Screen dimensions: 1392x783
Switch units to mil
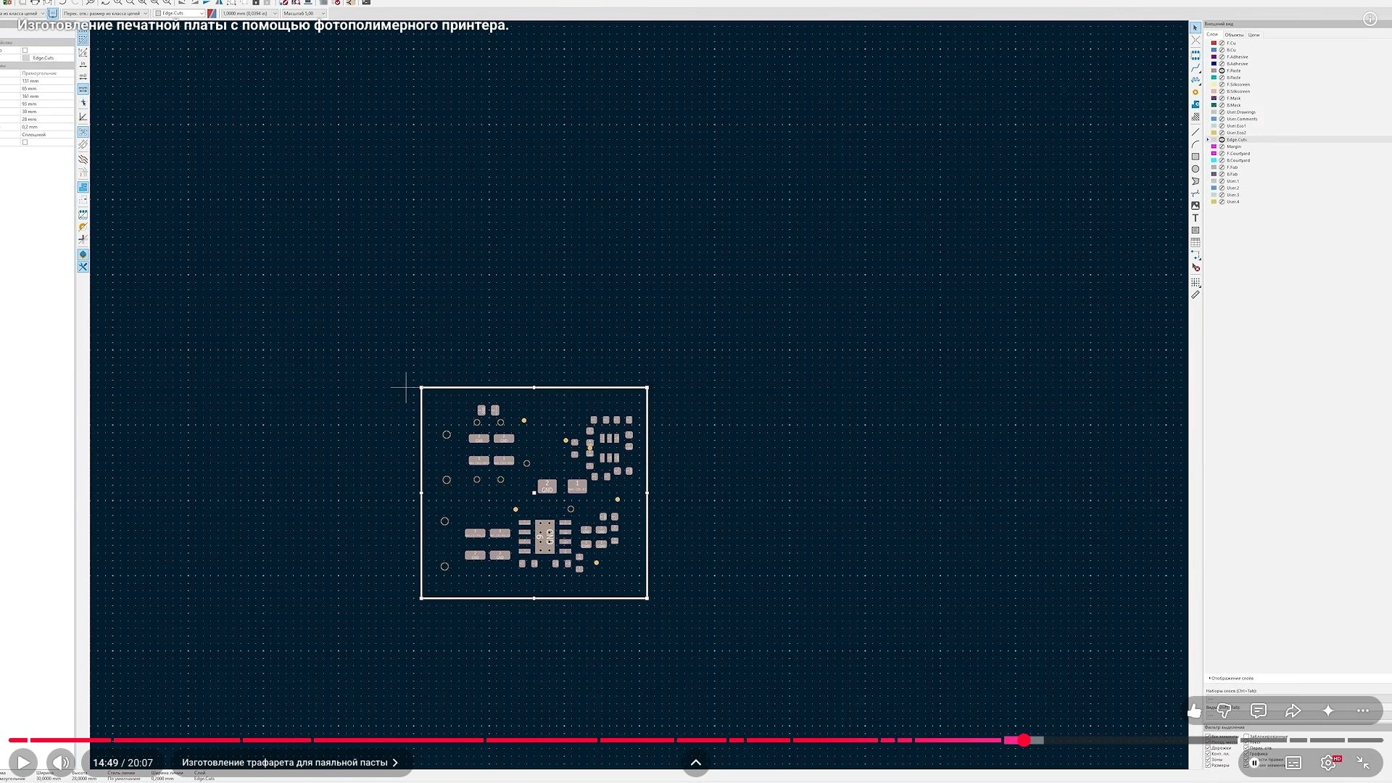coord(83,76)
